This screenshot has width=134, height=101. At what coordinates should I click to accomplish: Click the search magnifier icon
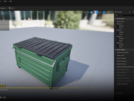point(117,15)
